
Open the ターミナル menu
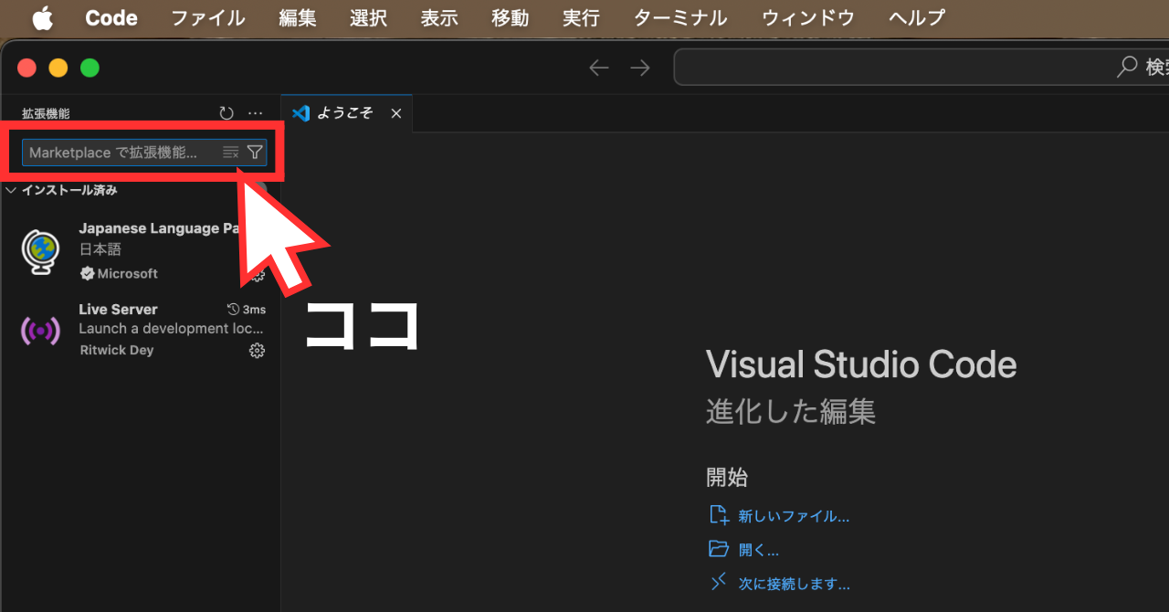point(679,17)
